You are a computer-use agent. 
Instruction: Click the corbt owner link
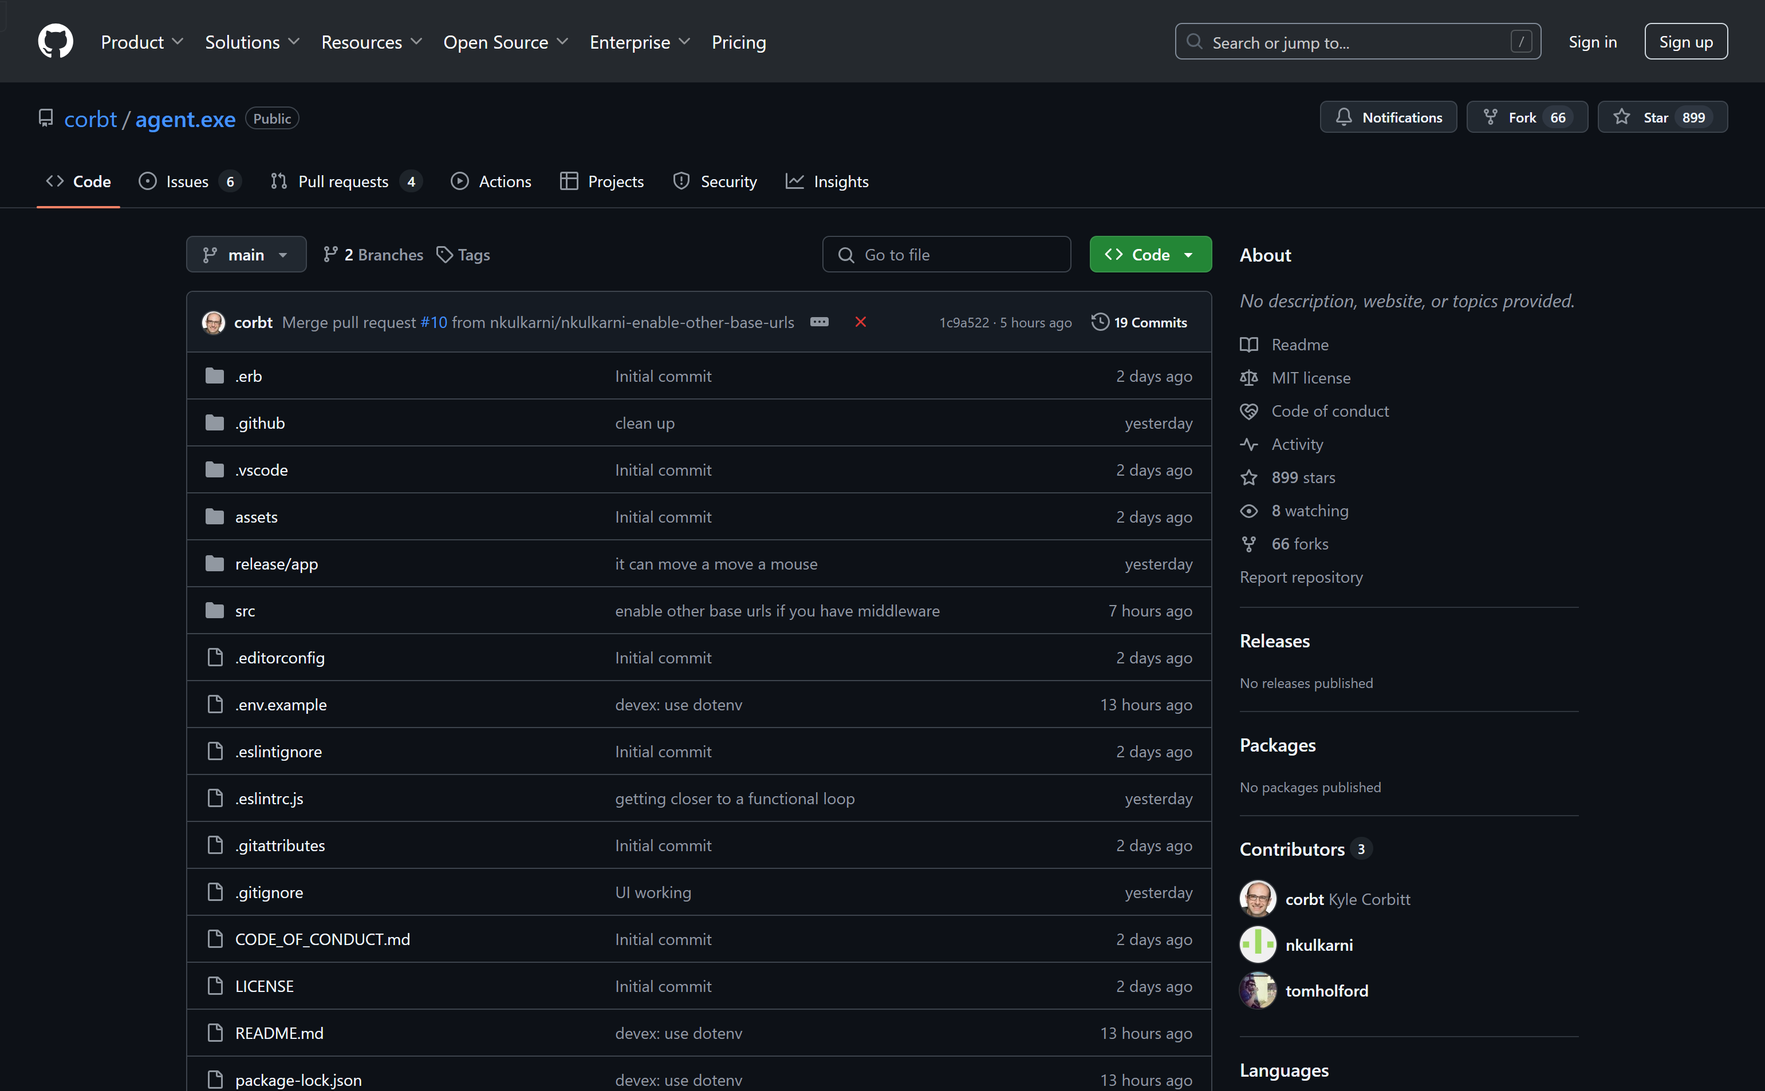[90, 118]
